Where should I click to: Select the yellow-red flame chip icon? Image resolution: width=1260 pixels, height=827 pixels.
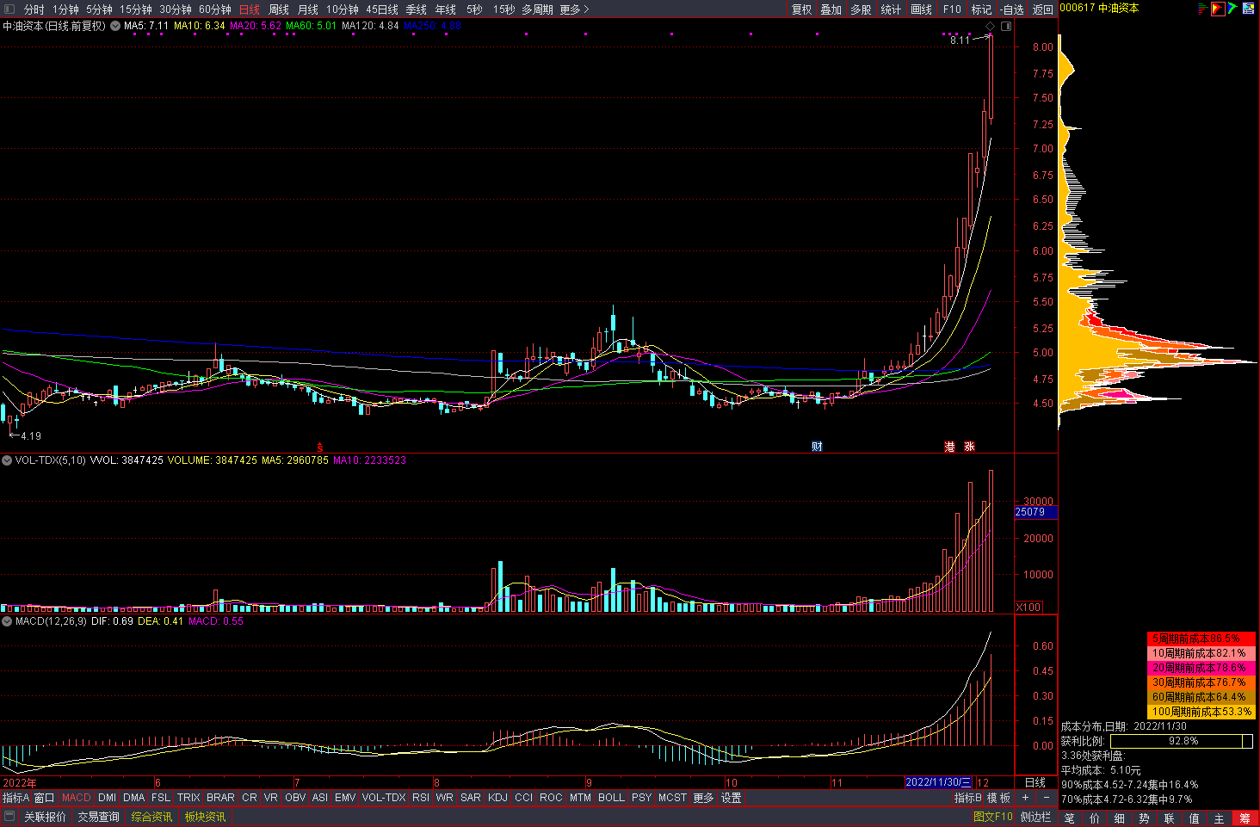coord(1218,9)
